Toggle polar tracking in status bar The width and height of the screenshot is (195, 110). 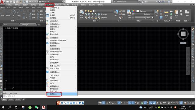pos(119,103)
